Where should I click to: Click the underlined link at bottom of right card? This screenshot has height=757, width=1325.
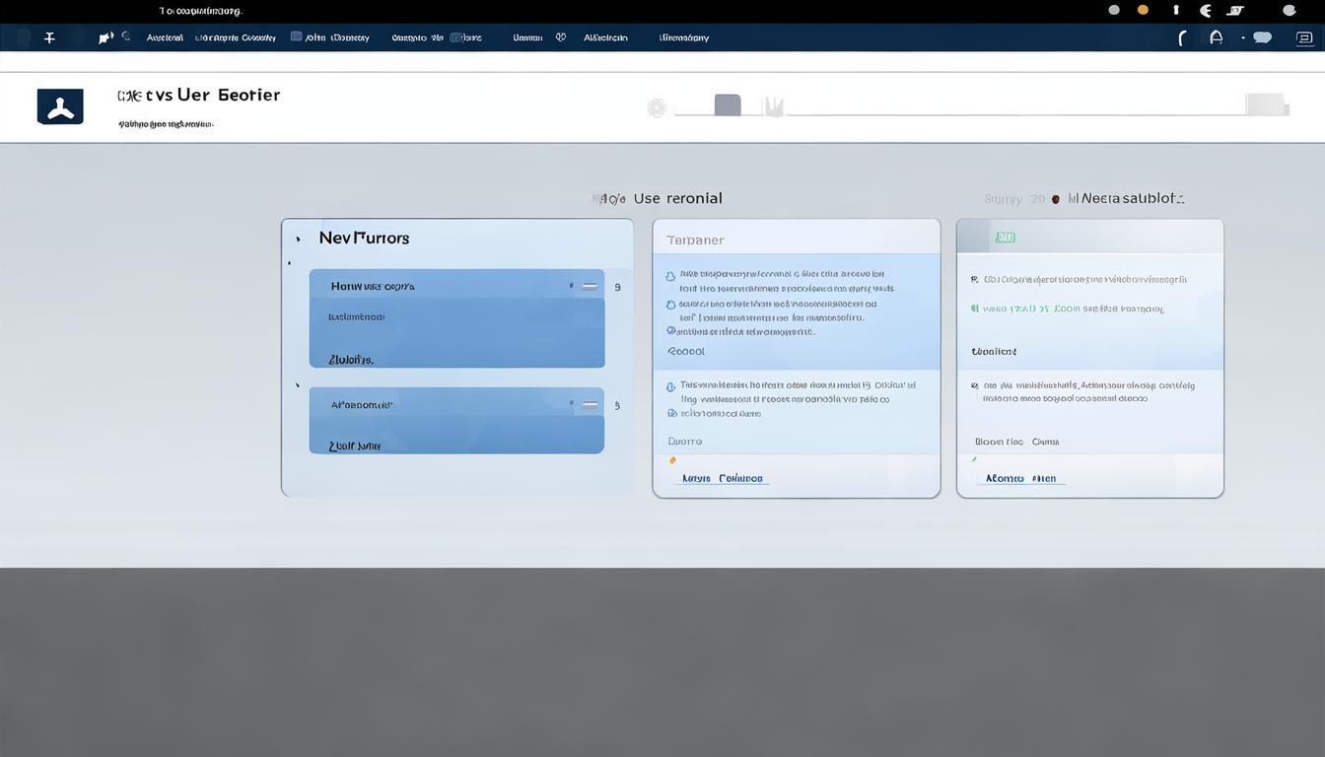[1020, 479]
